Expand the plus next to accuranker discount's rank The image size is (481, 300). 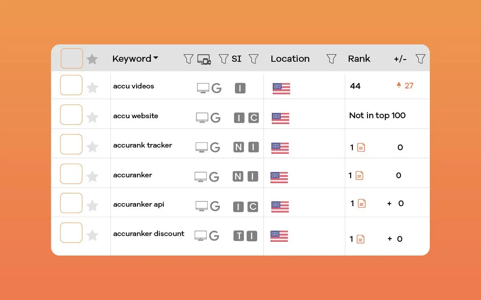click(390, 239)
